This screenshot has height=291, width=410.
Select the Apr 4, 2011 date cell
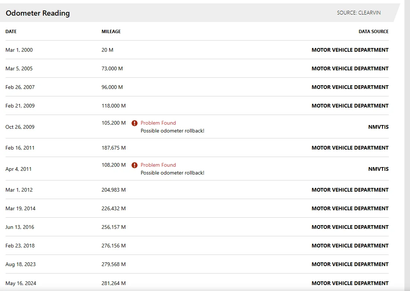pyautogui.click(x=19, y=169)
